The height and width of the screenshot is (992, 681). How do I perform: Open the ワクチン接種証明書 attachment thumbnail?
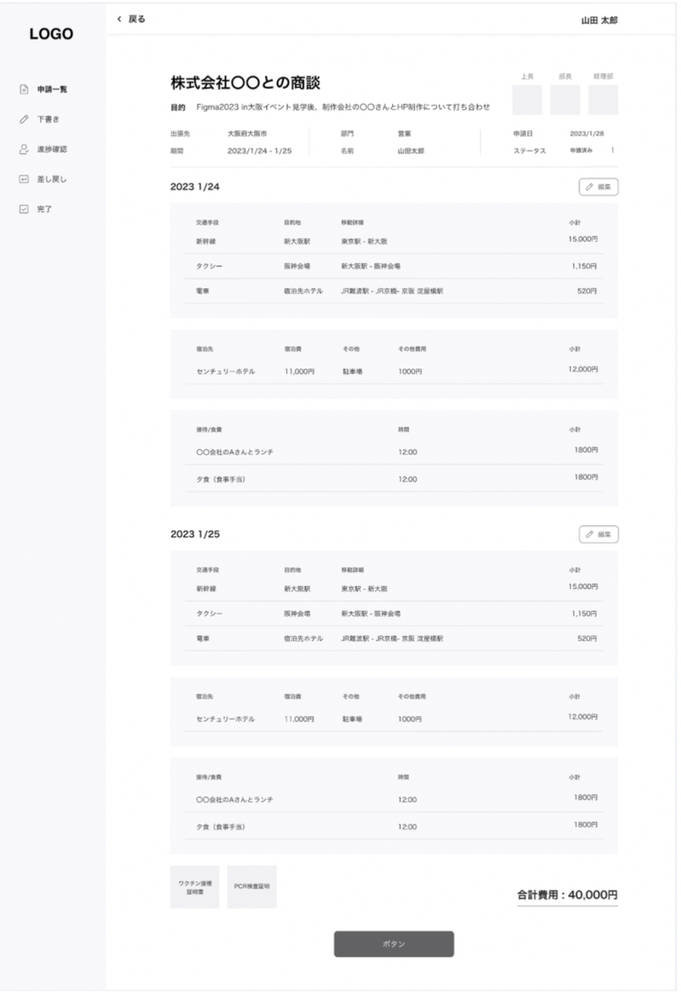(194, 887)
